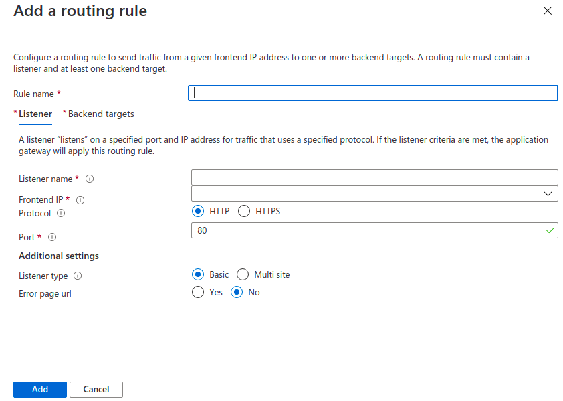563x401 pixels.
Task: Click the Cancel button
Action: [x=96, y=389]
